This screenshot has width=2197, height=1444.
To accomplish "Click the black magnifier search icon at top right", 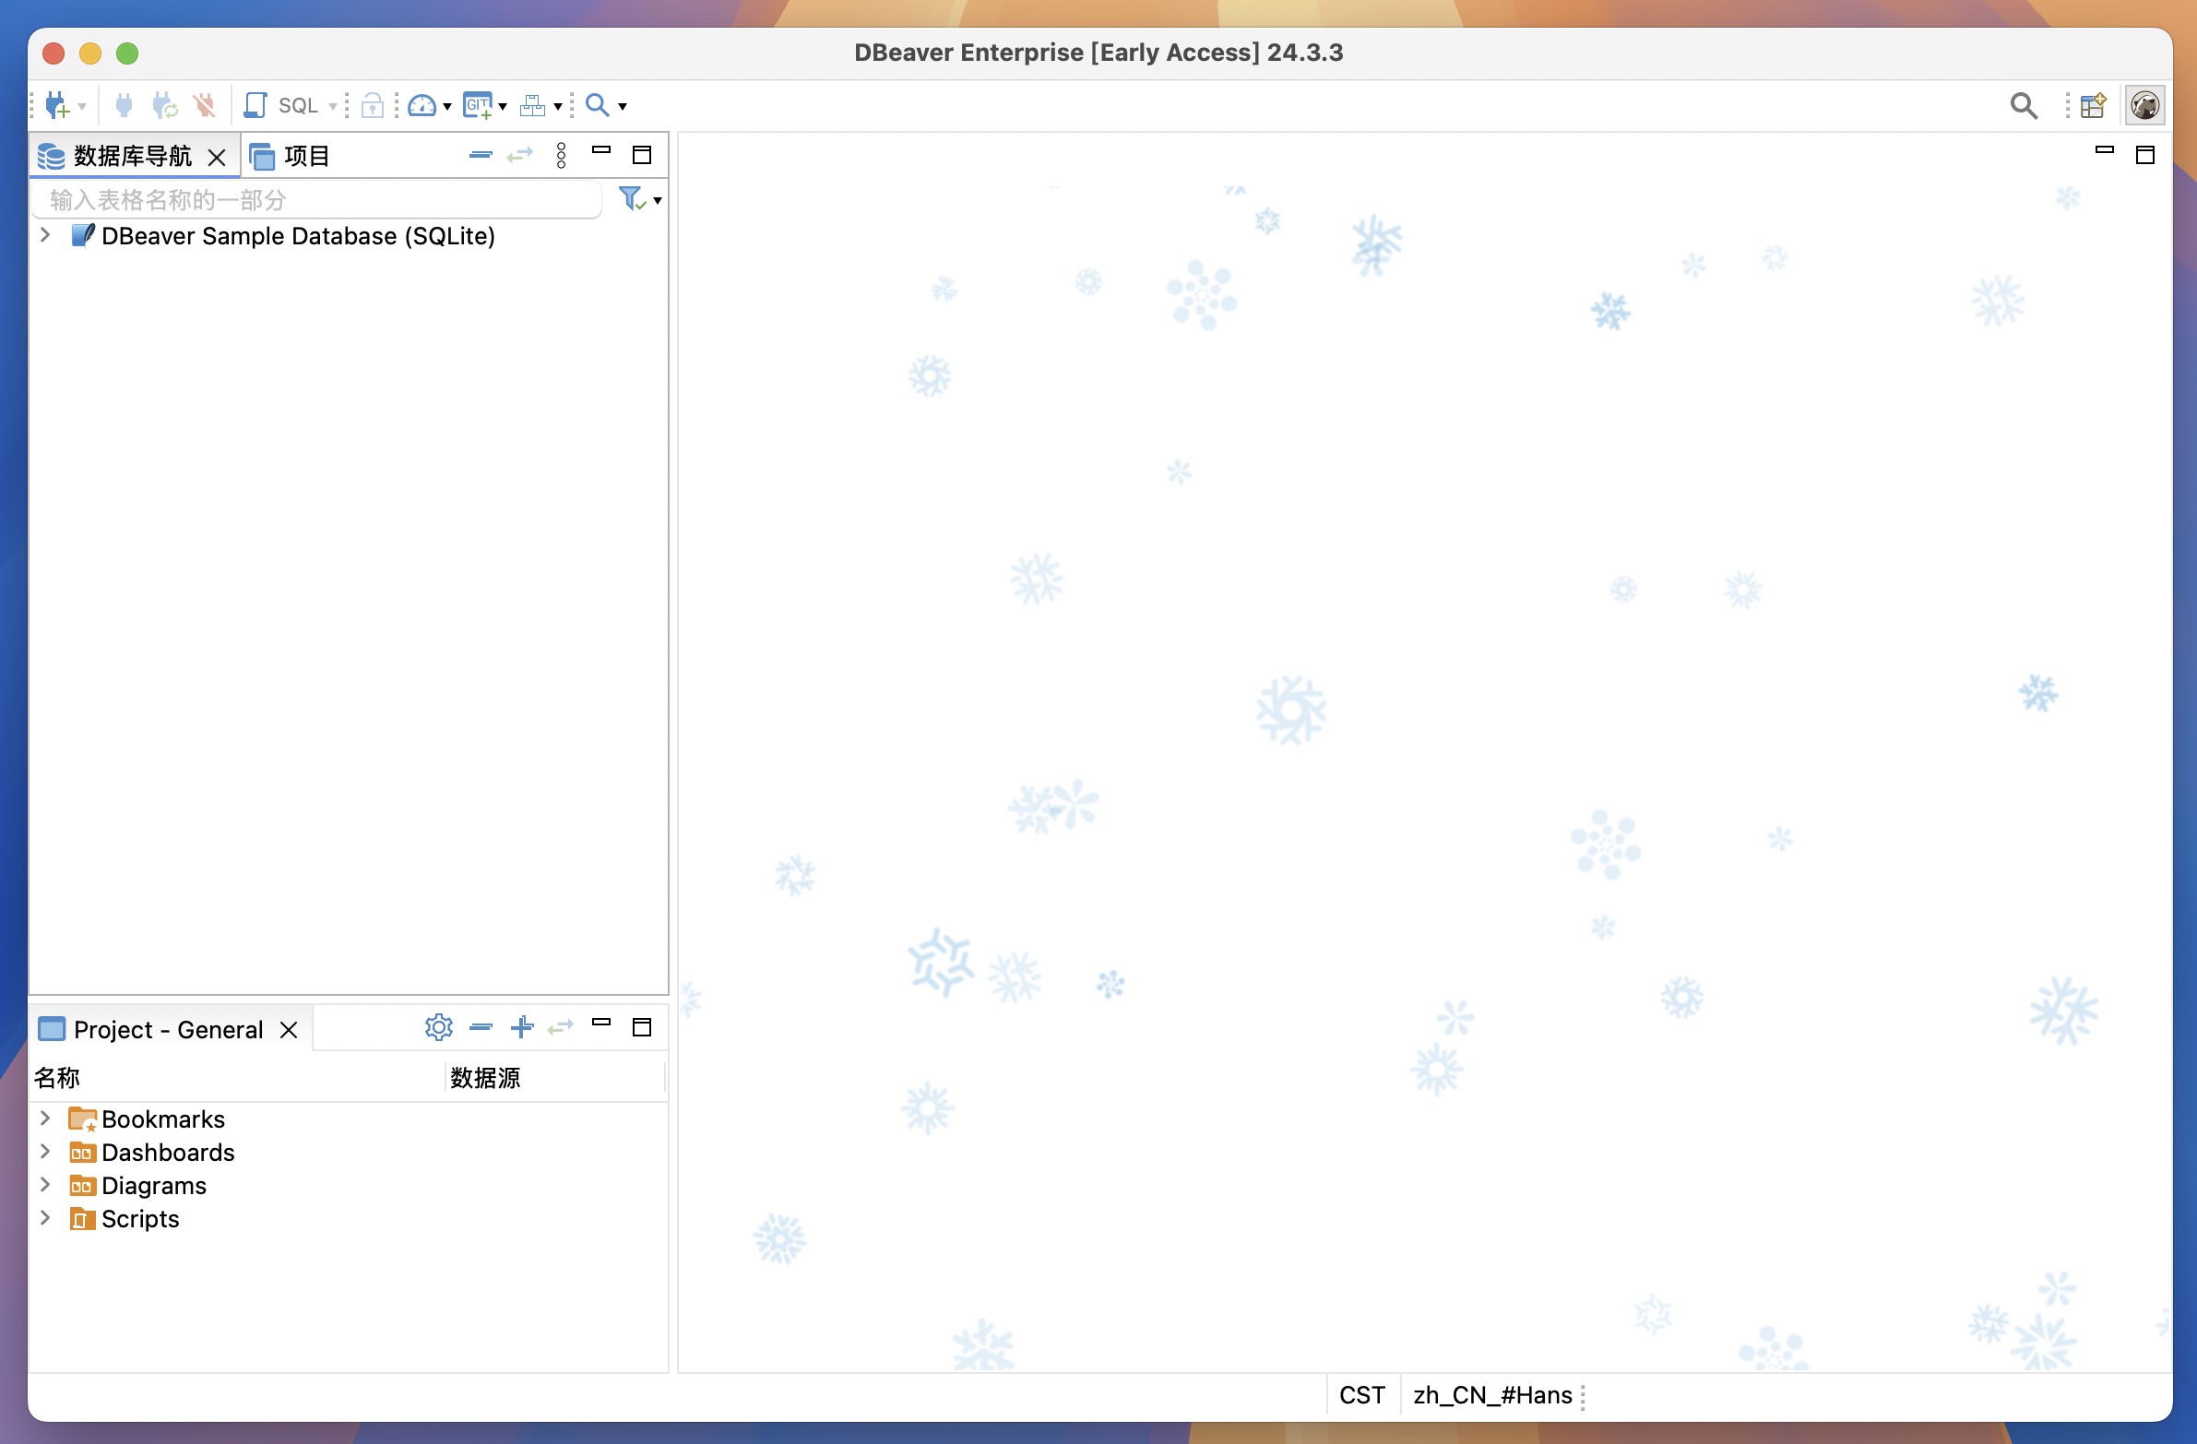I will click(2024, 105).
